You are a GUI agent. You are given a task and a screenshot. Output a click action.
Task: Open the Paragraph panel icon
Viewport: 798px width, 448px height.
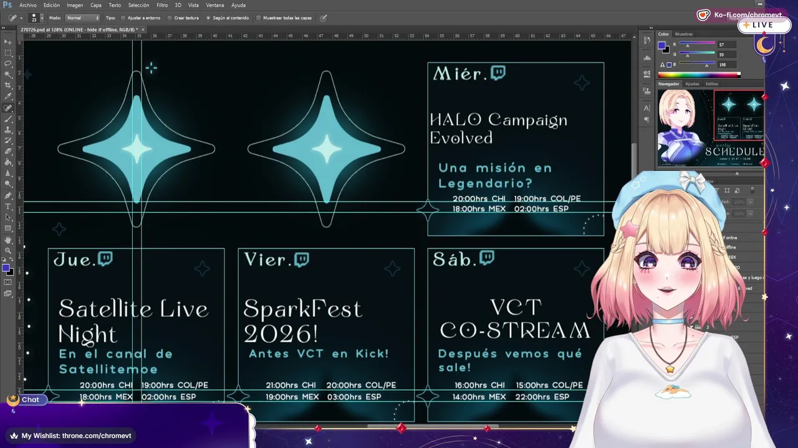tap(647, 119)
